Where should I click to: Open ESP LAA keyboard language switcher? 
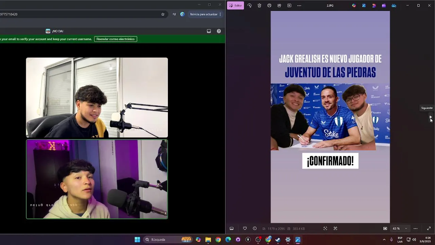pos(400,240)
